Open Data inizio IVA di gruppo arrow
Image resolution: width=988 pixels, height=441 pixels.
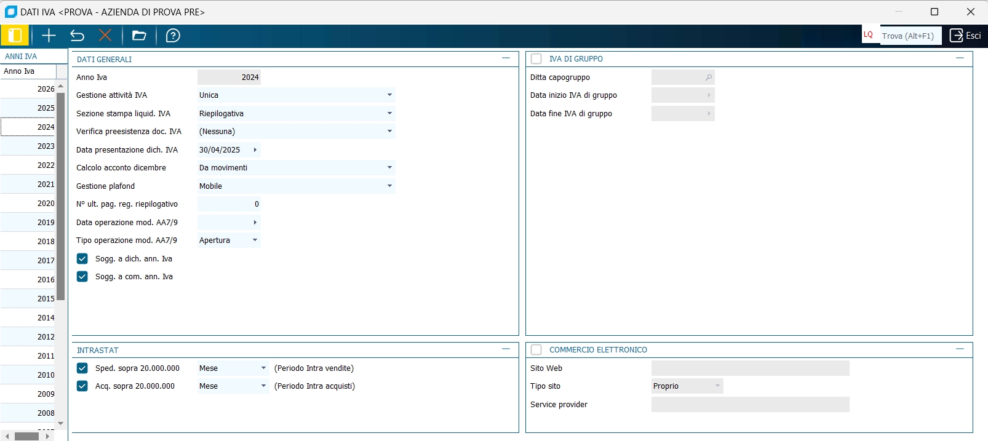tap(709, 95)
